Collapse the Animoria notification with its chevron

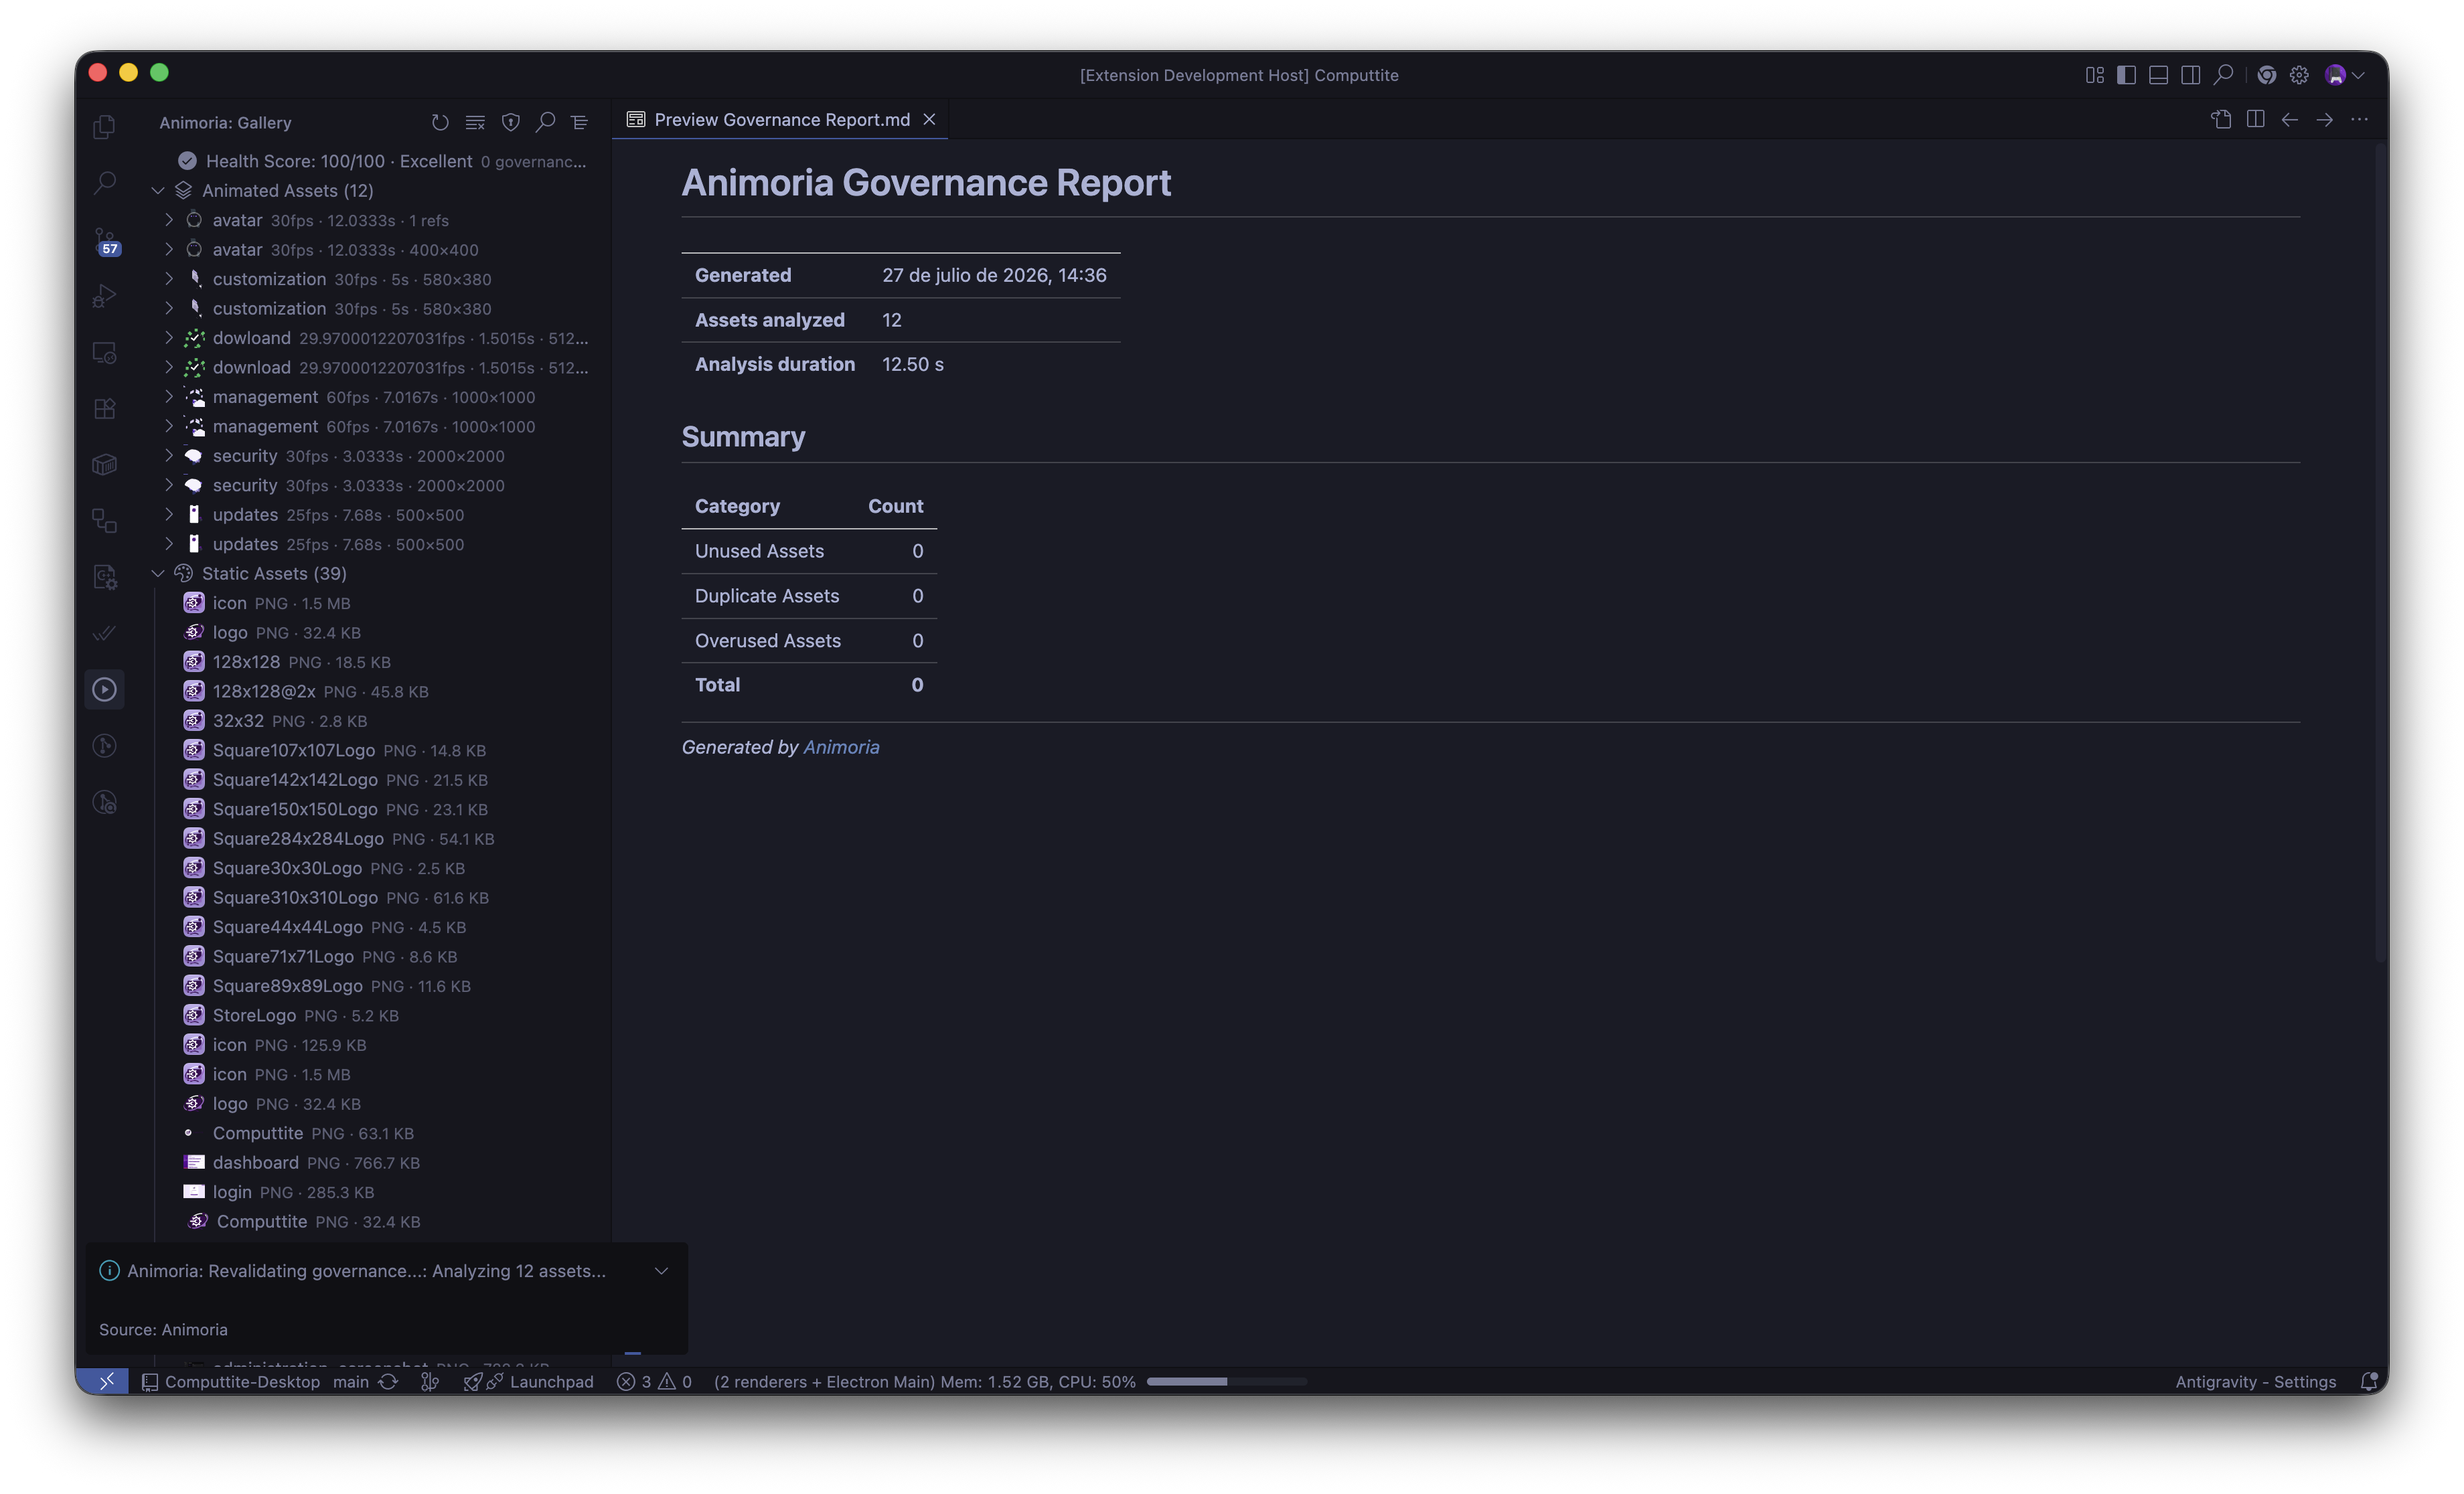661,1270
